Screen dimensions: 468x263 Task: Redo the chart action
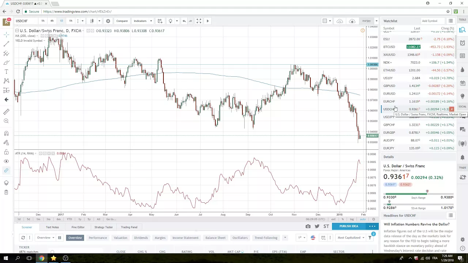point(190,21)
